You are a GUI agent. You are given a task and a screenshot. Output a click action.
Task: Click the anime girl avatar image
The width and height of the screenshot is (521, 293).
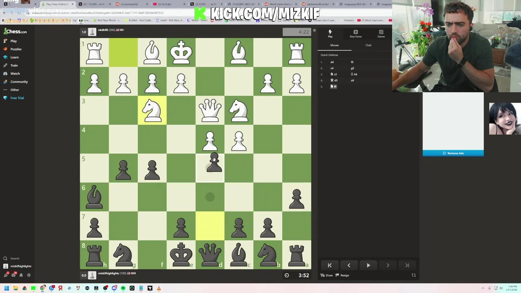[505, 118]
